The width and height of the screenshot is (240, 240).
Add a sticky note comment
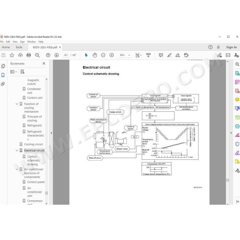161,55
